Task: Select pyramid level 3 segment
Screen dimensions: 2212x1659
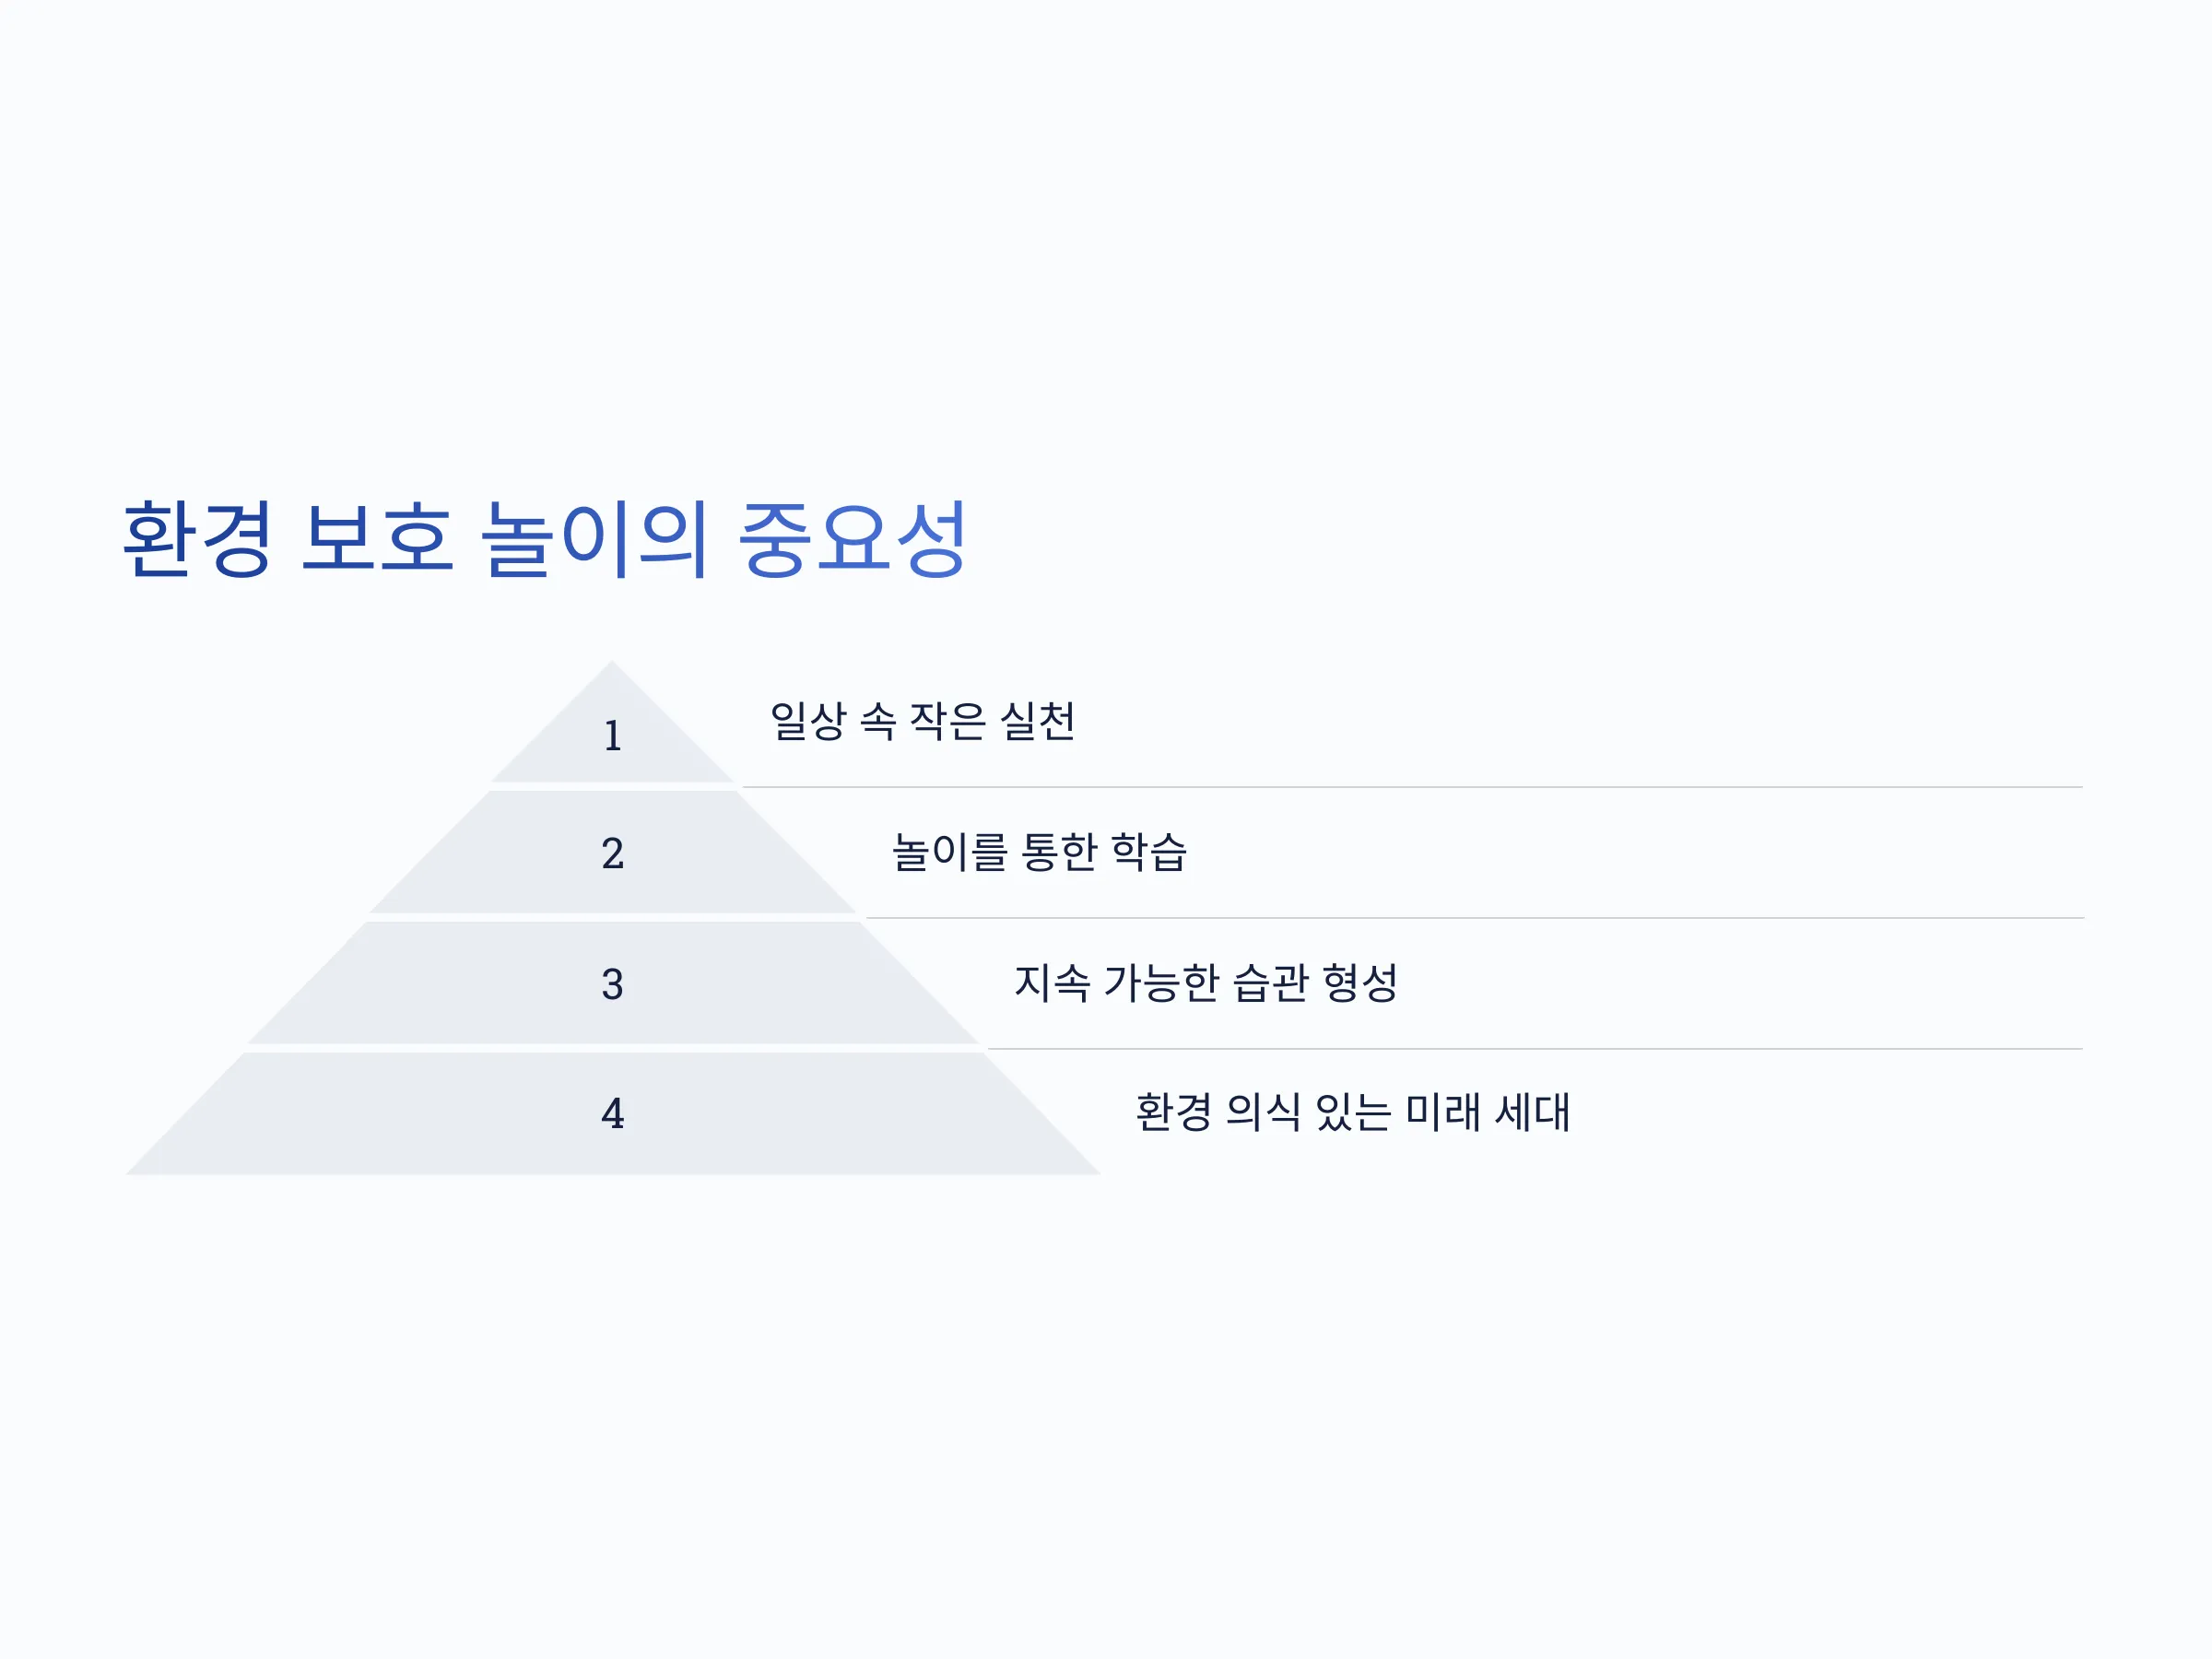Action: coord(612,983)
